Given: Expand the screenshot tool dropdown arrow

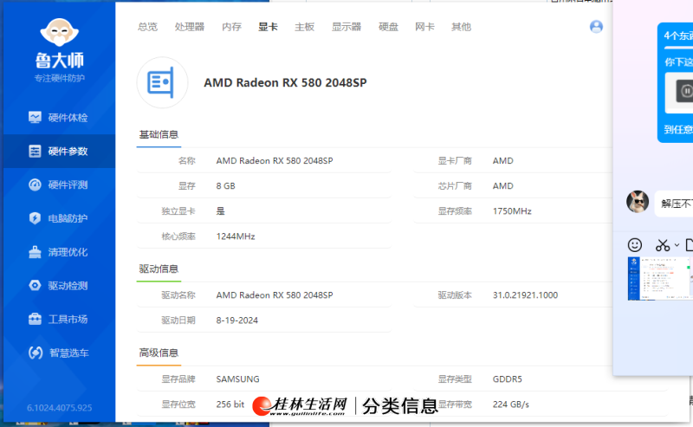Looking at the screenshot, I should pyautogui.click(x=677, y=245).
